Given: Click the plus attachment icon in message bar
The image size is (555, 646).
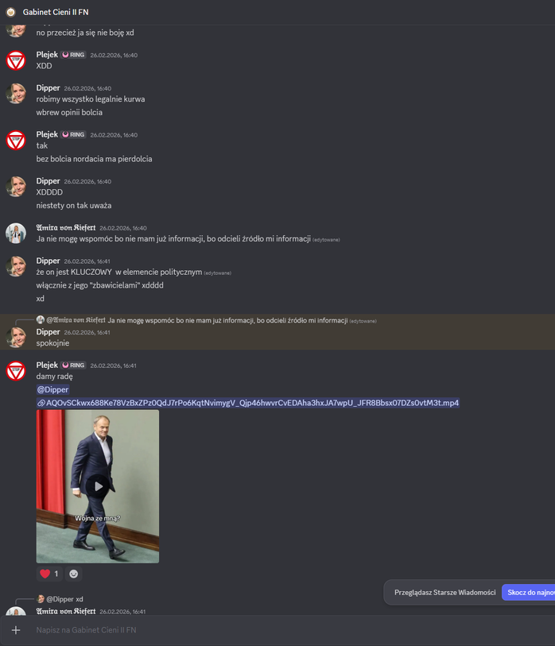Looking at the screenshot, I should coord(16,629).
